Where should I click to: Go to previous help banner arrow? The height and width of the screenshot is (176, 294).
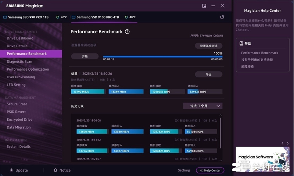click(282, 143)
